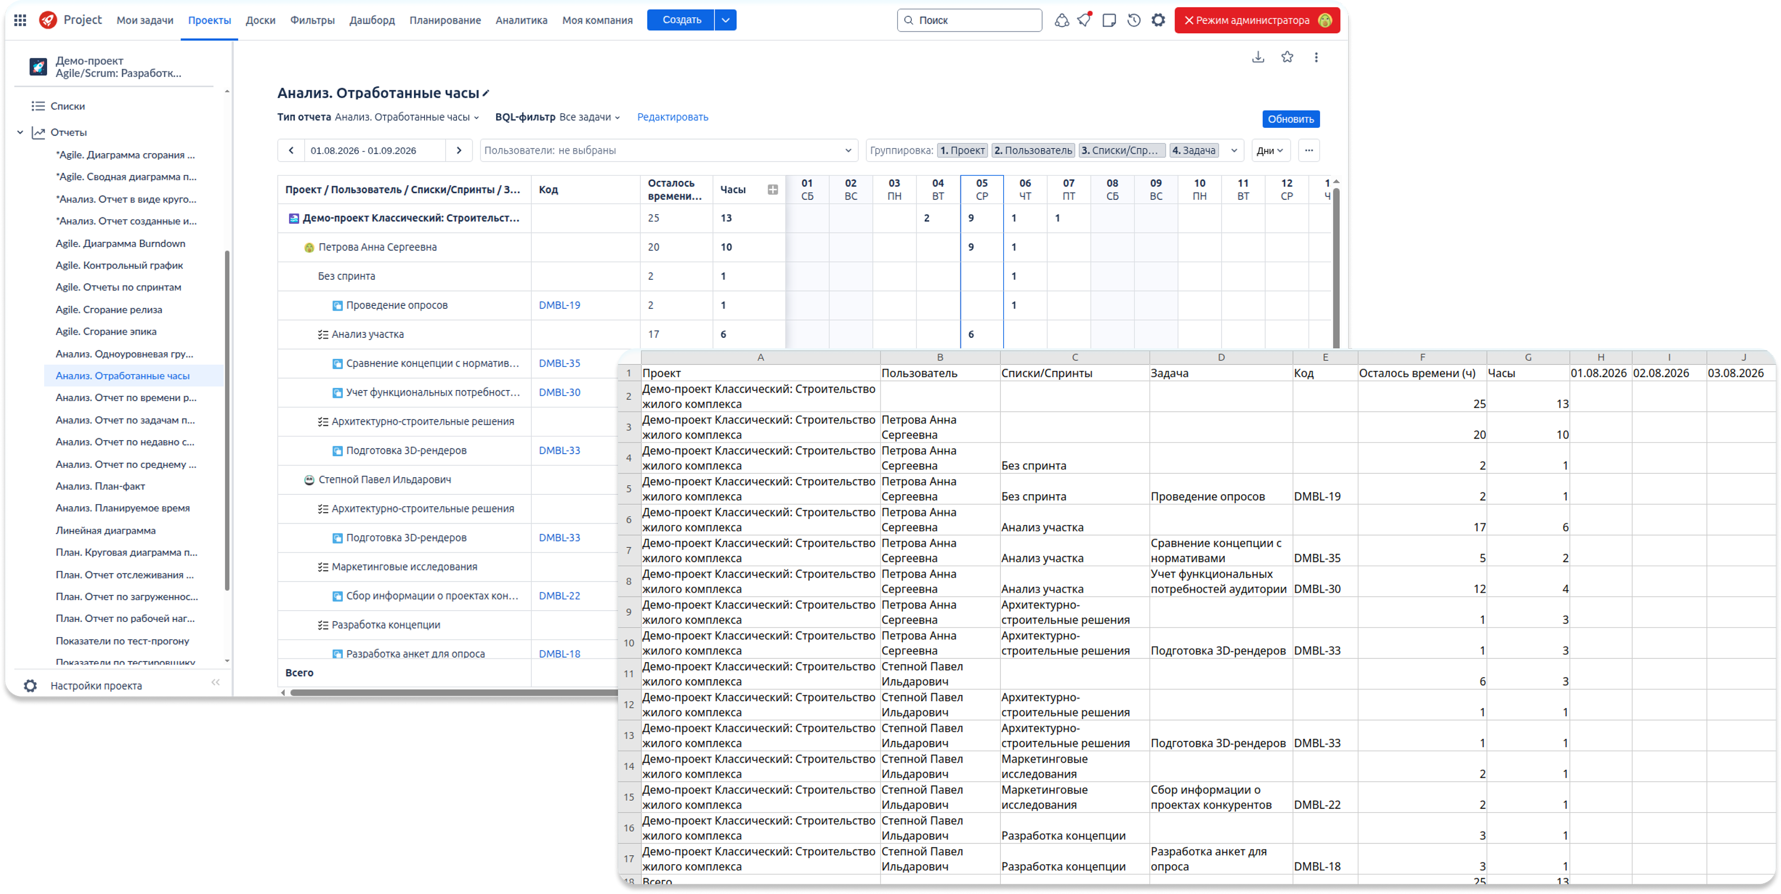Collapse the Отчеты tree section
Screen dimensions: 1781x894
click(20, 132)
